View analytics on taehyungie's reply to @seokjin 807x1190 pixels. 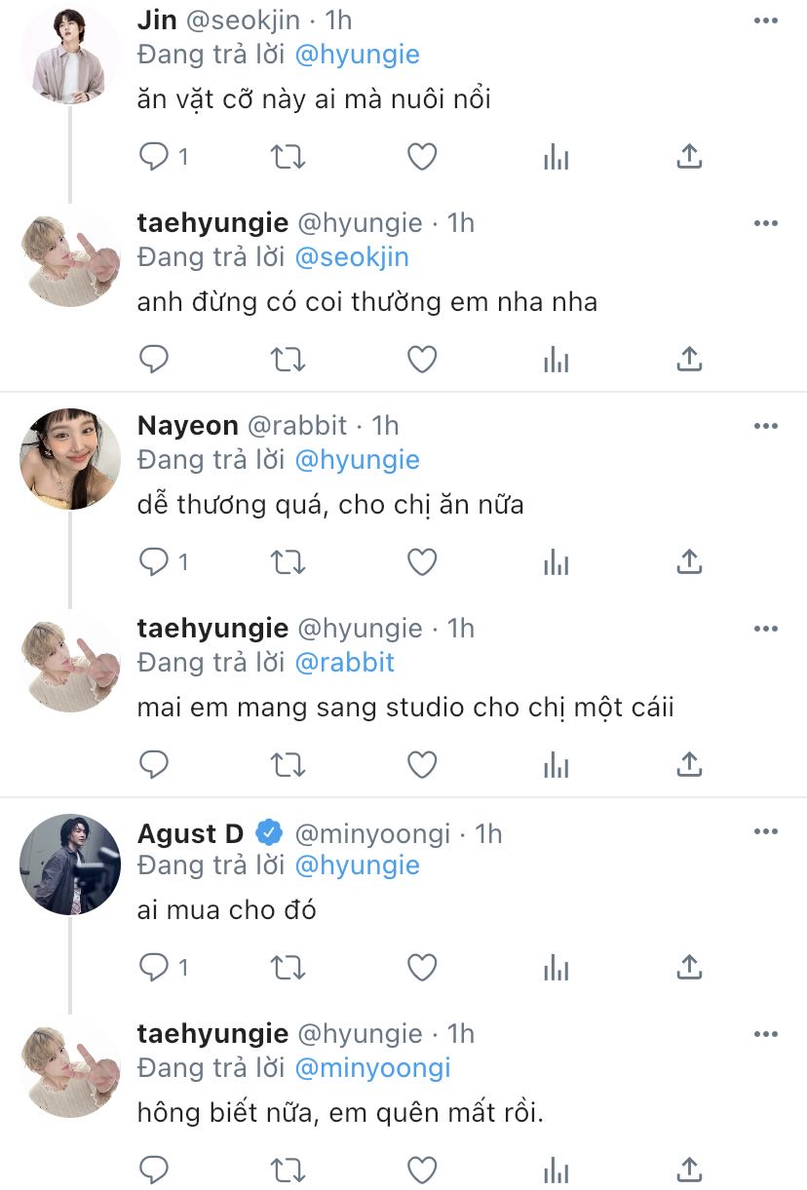coord(556,360)
